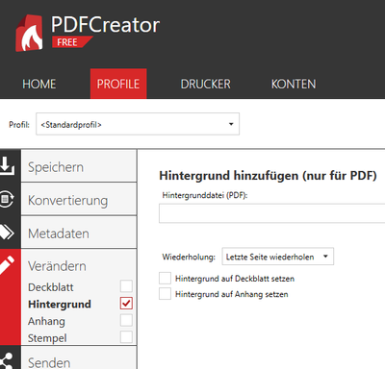Open the HOME tab
Screen dimensions: 385x369
pyautogui.click(x=39, y=84)
